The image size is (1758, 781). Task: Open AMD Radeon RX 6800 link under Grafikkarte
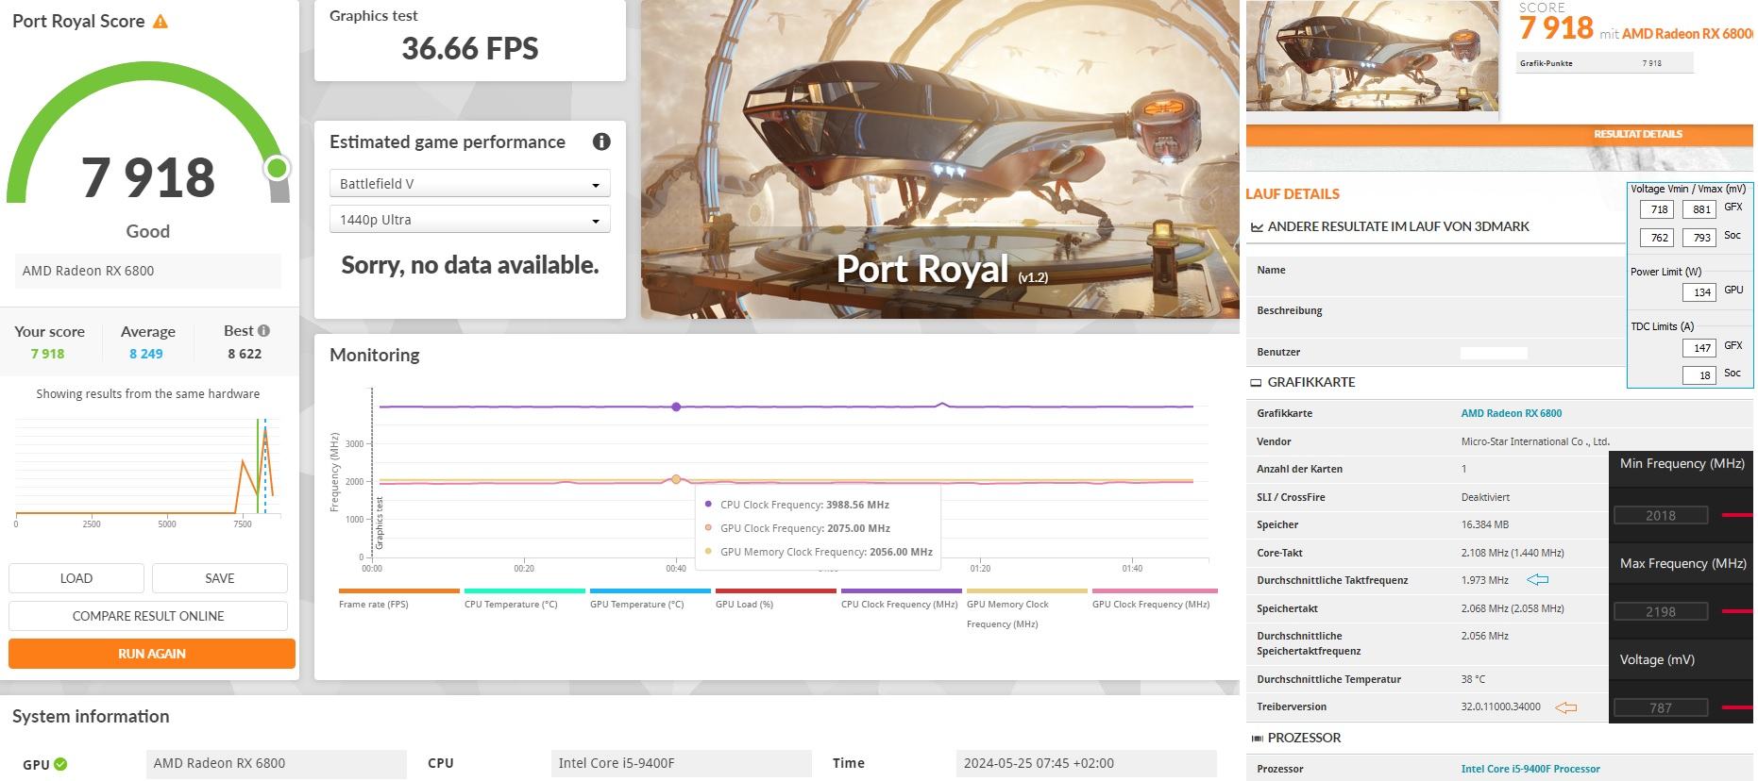tap(1511, 413)
